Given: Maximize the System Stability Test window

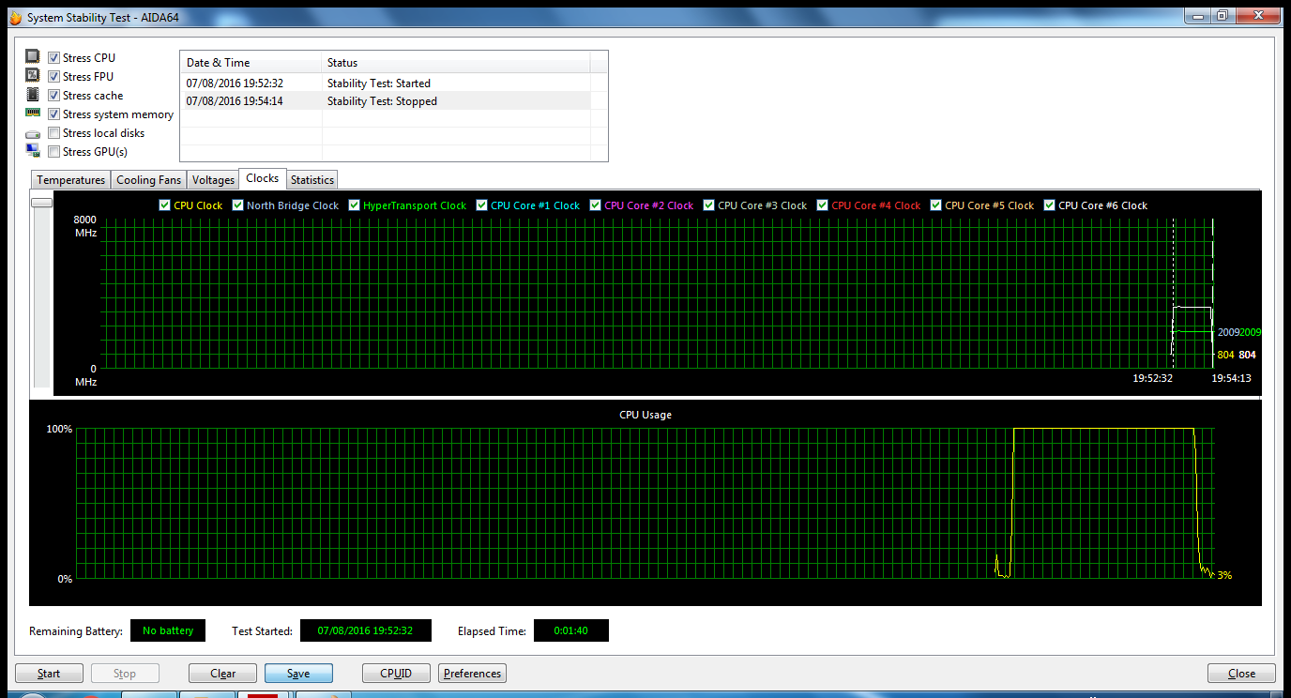Looking at the screenshot, I should click(1223, 15).
